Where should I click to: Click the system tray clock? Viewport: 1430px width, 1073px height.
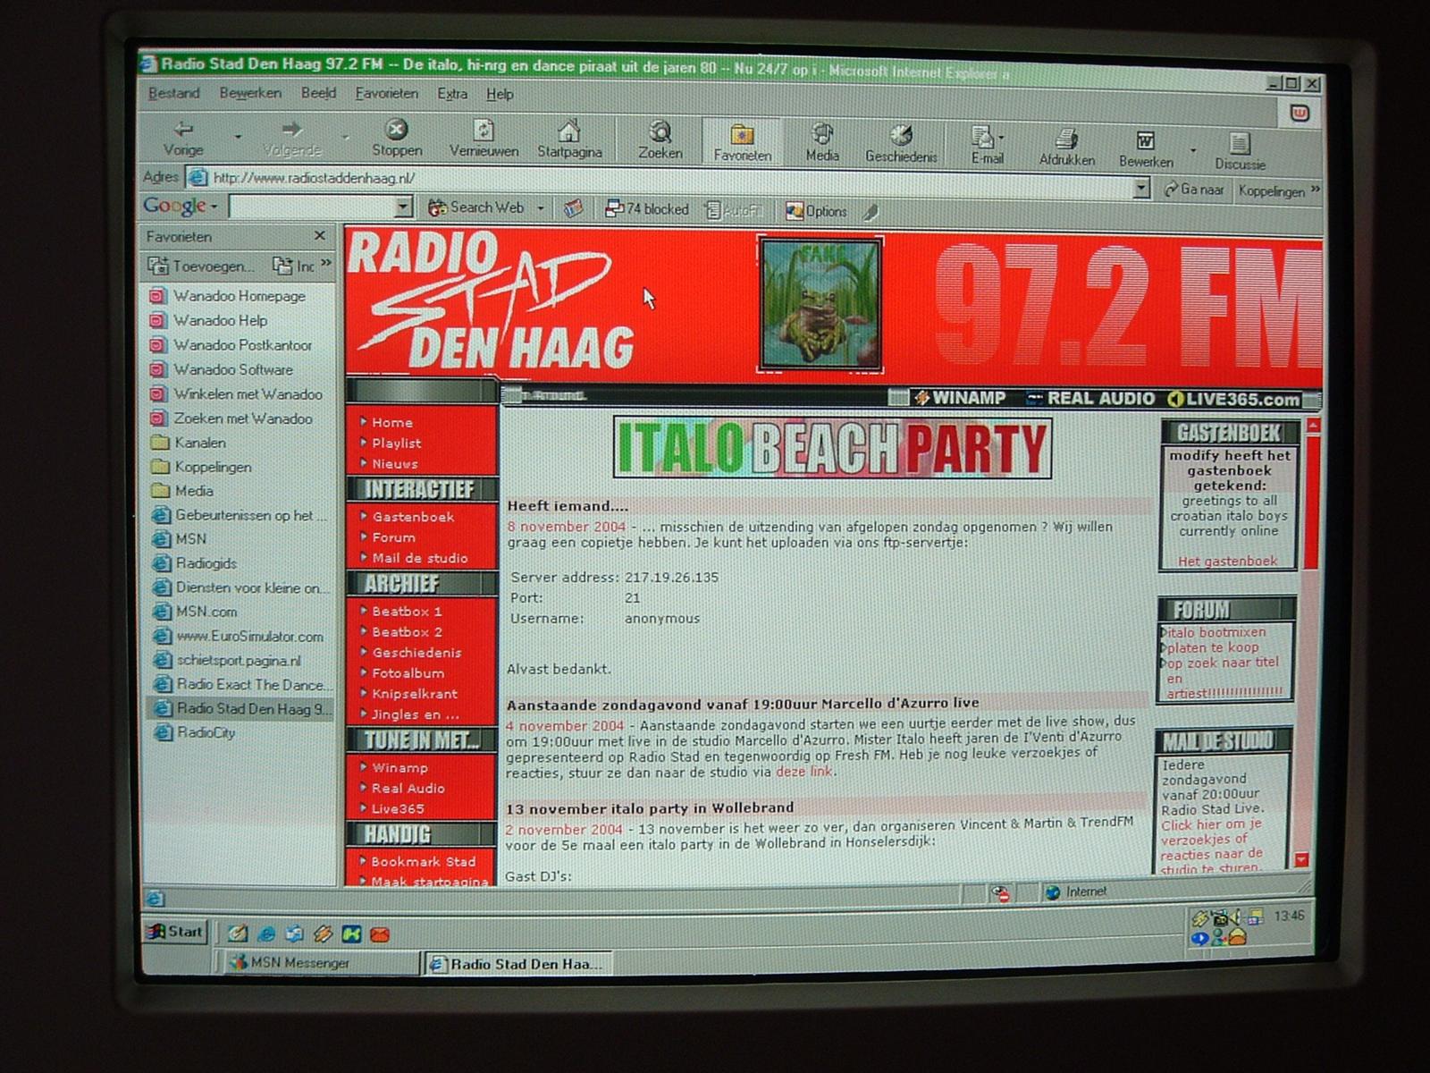coord(1289,916)
